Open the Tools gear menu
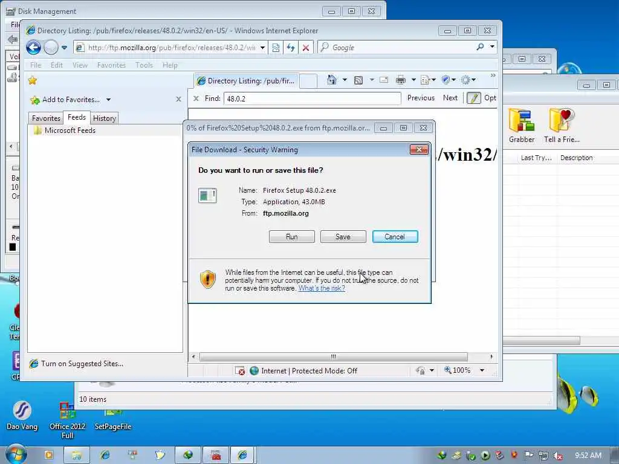619x464 pixels. click(468, 80)
